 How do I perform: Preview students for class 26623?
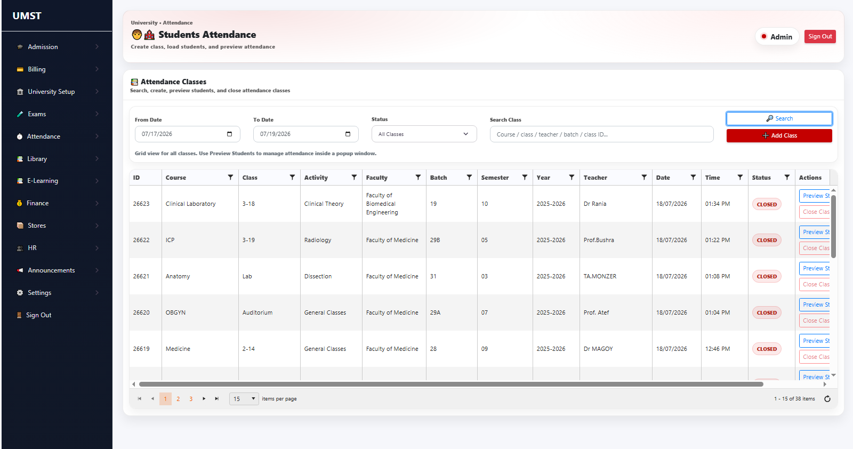[x=815, y=196]
